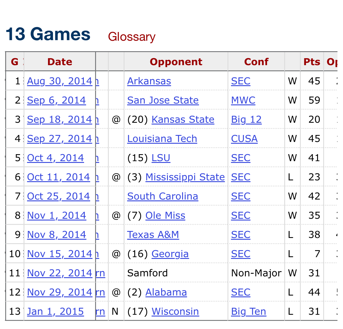Open the Nov 1, 2014 boxscore link
The height and width of the screenshot is (329, 343).
pyautogui.click(x=57, y=216)
